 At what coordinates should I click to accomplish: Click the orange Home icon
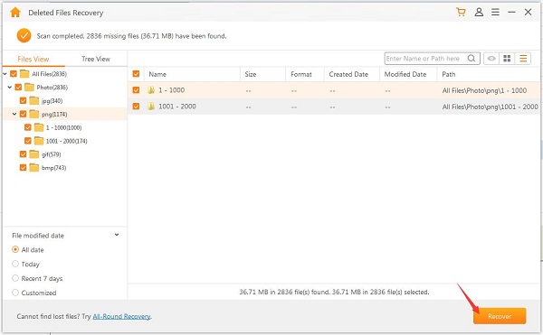(15, 13)
